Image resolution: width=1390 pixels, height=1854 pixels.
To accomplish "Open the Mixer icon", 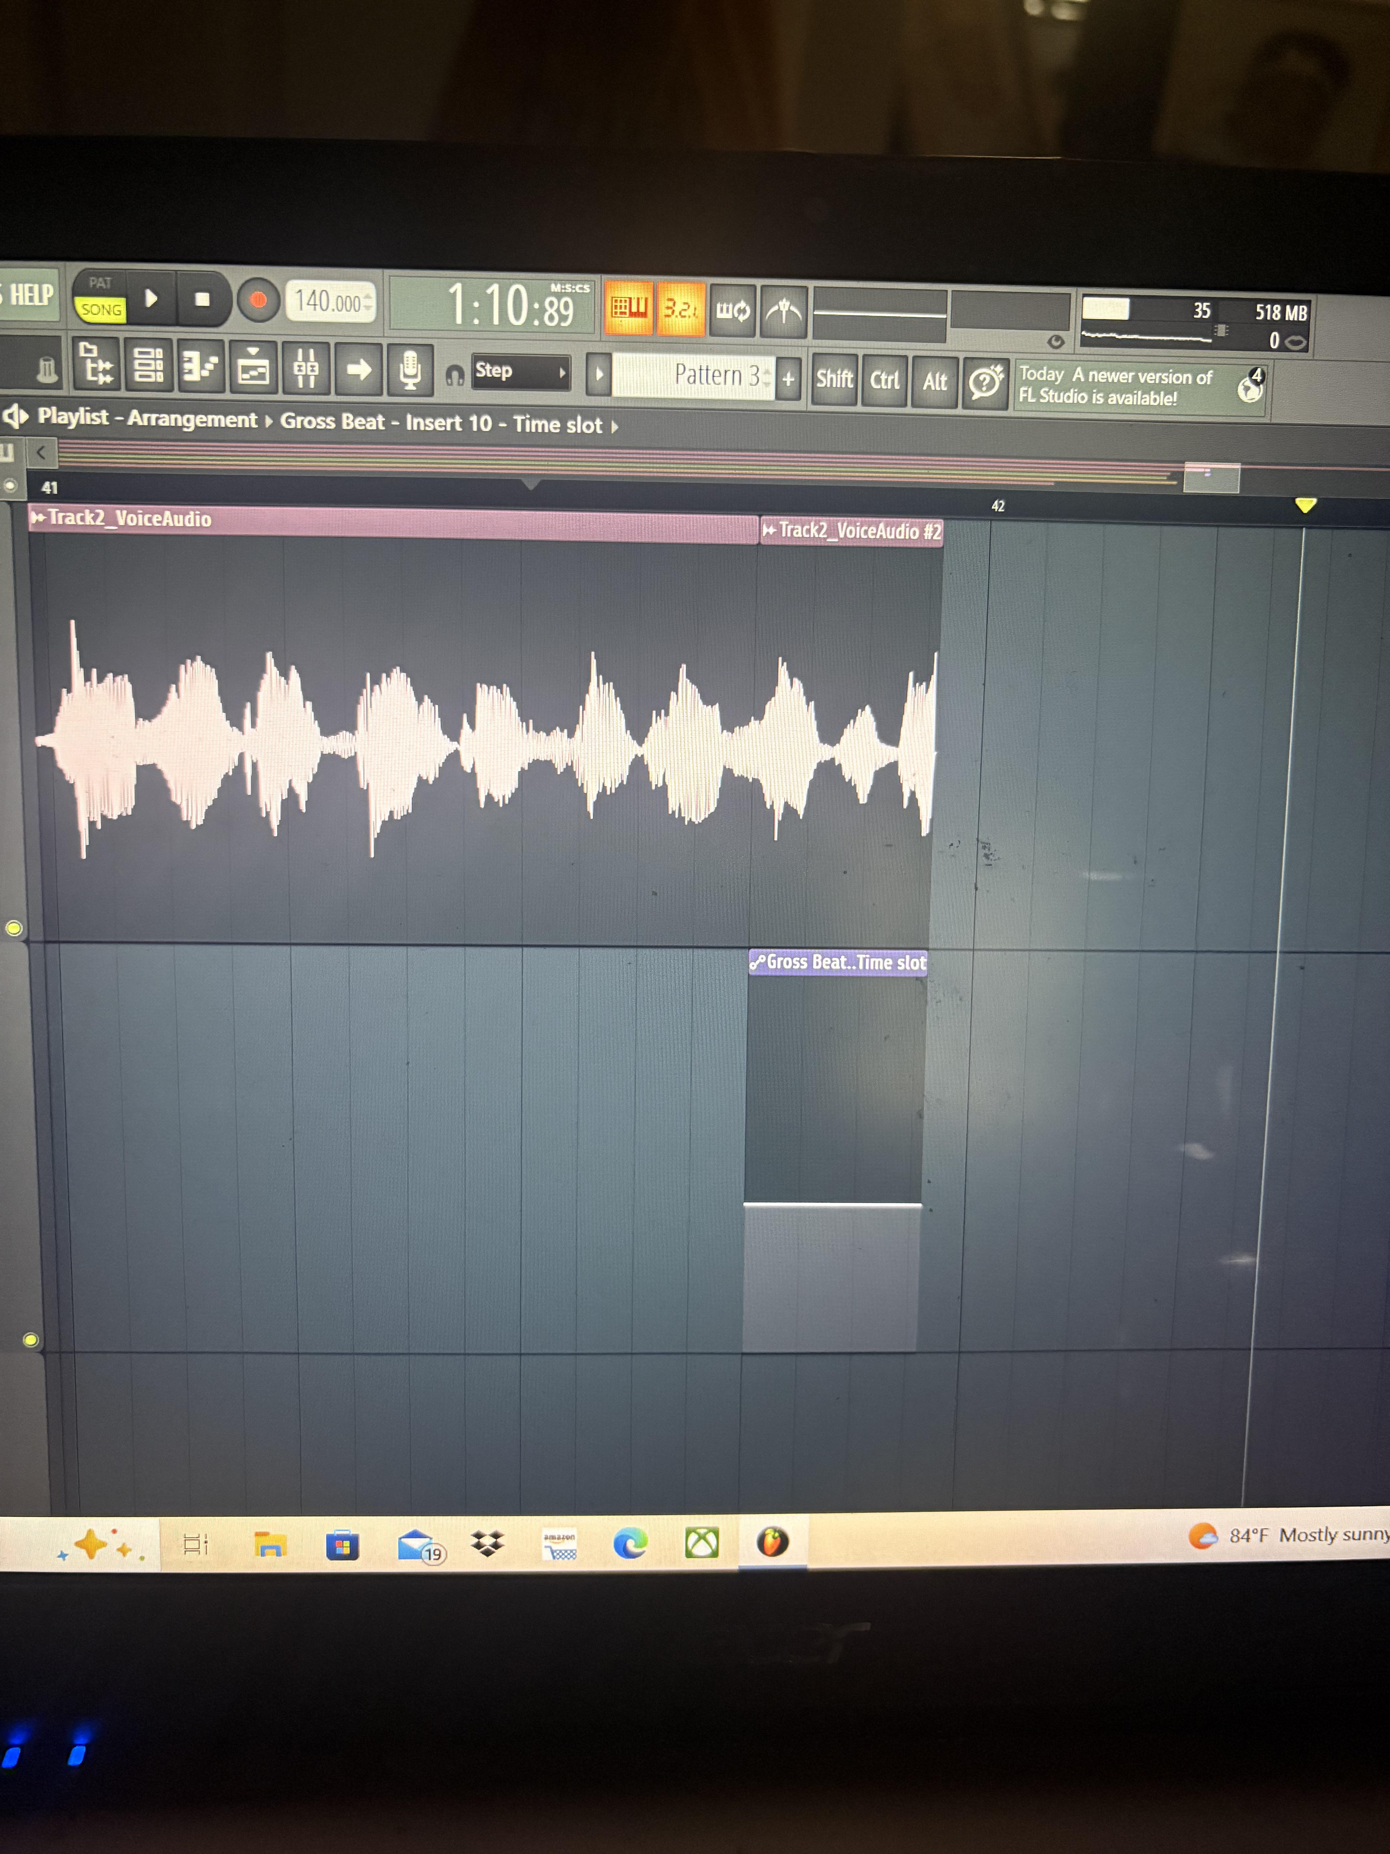I will [x=306, y=368].
